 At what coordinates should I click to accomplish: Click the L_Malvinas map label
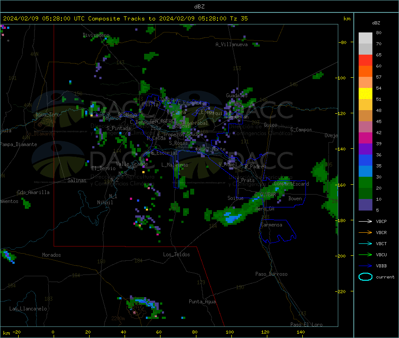175,165
